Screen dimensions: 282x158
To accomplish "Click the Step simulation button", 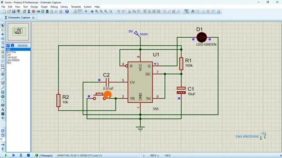I will tap(14, 155).
